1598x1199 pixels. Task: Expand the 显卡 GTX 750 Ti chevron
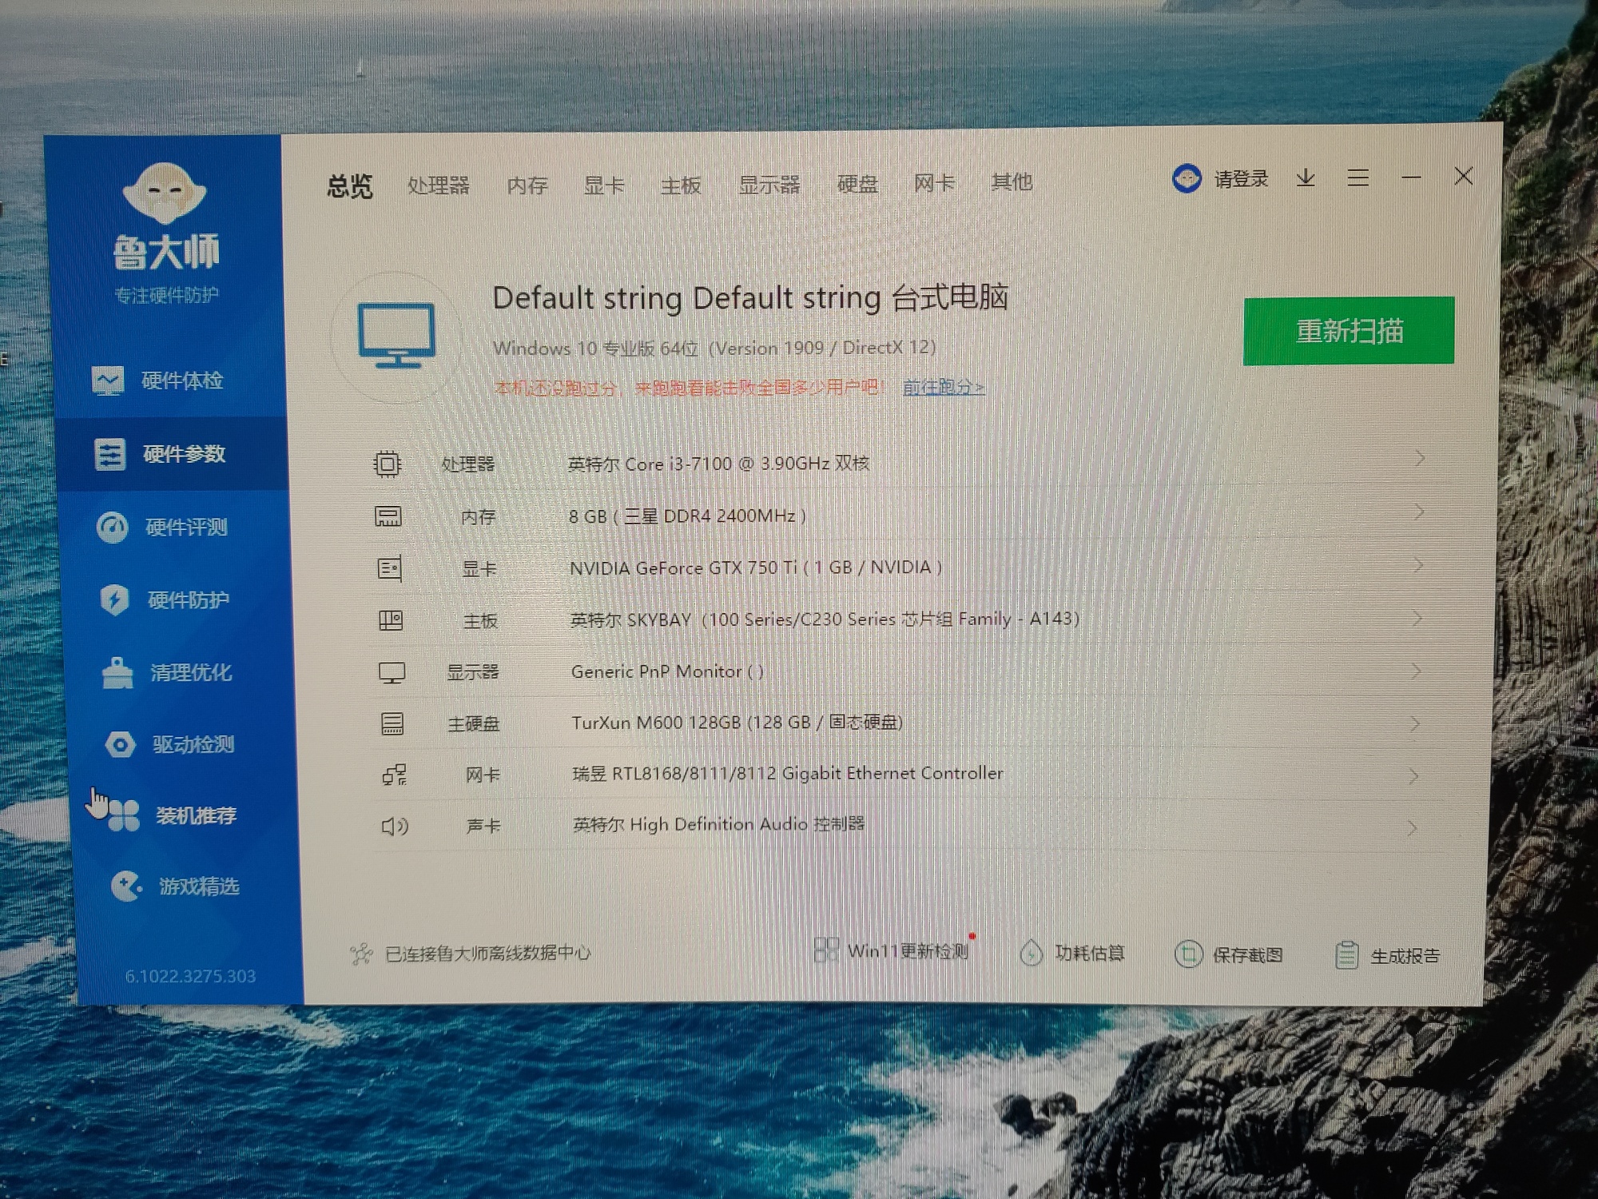1418,565
